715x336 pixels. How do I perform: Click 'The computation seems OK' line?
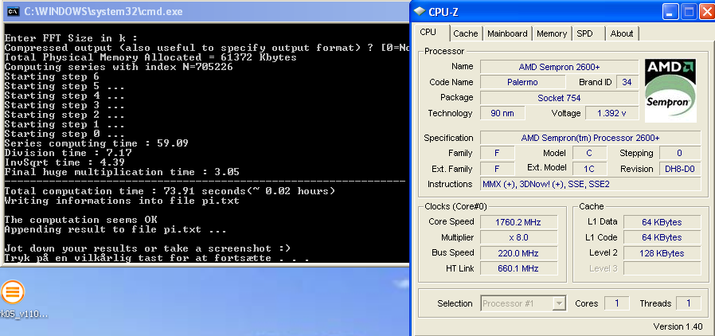80,220
